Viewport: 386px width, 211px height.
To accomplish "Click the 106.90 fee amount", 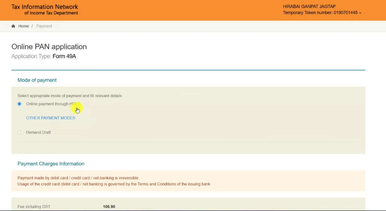I will (109, 207).
